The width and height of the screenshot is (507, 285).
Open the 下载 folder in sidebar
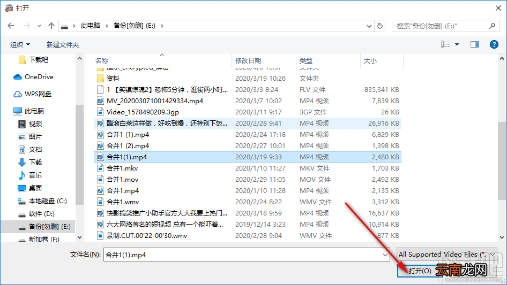coord(30,163)
